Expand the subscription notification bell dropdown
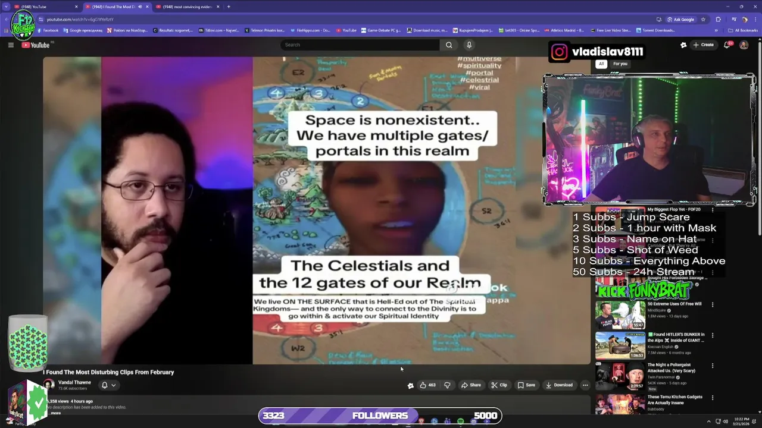This screenshot has height=428, width=762. pyautogui.click(x=108, y=385)
